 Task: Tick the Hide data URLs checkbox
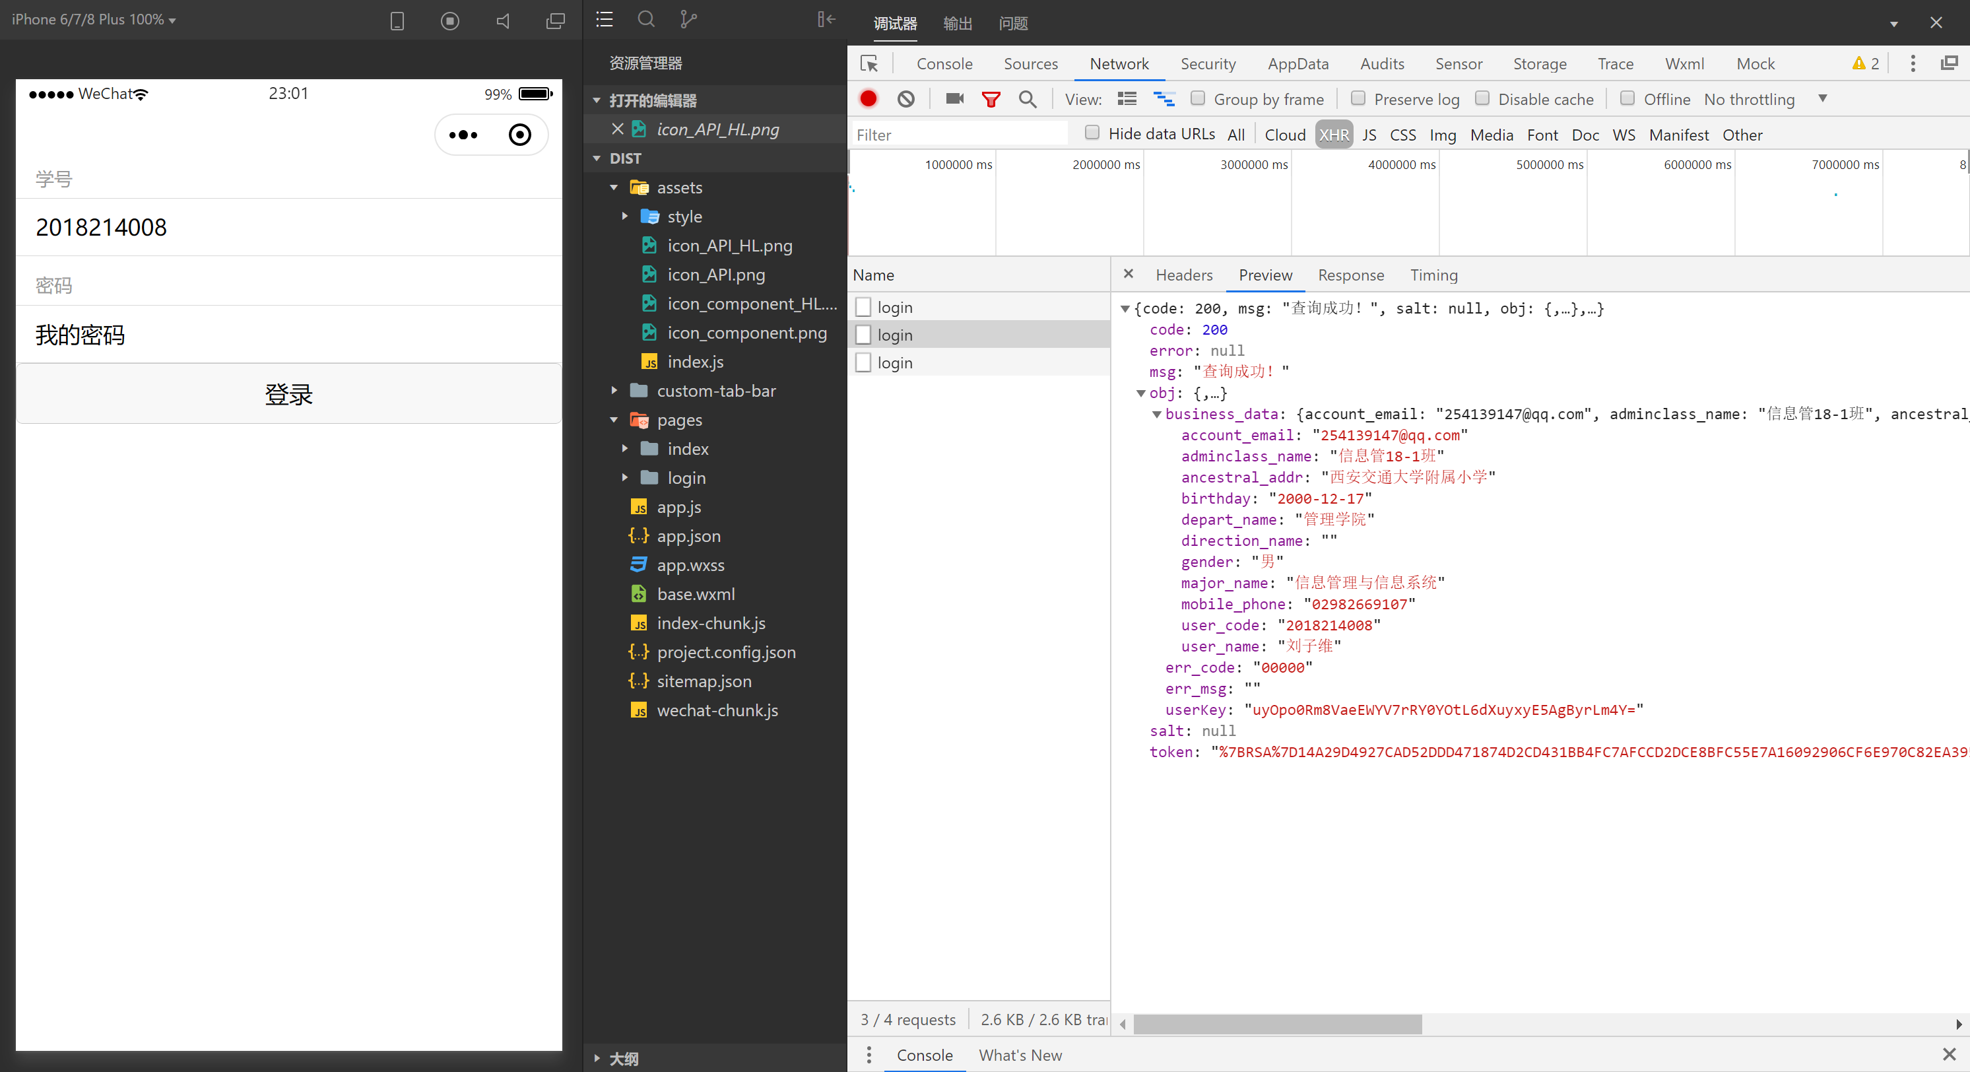pyautogui.click(x=1092, y=133)
